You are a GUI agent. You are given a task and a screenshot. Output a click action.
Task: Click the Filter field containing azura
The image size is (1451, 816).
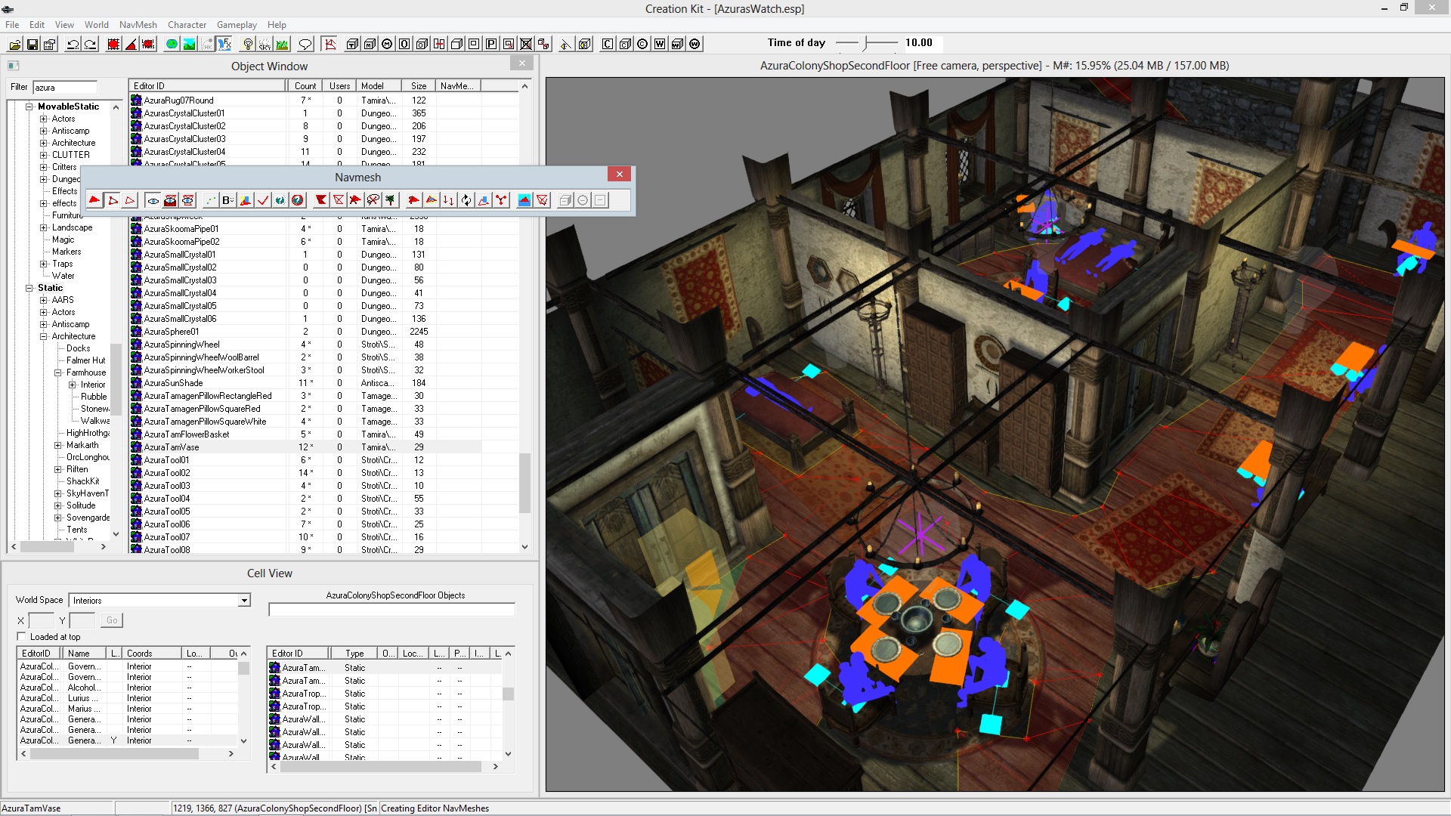(x=65, y=88)
